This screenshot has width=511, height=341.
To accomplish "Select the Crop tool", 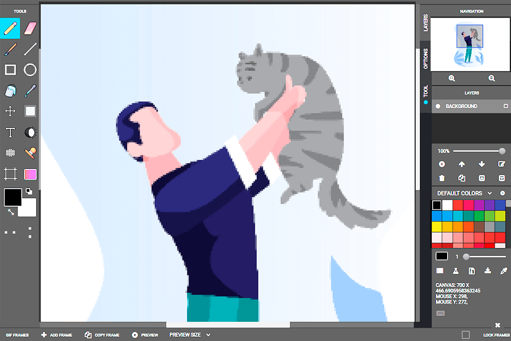I will pyautogui.click(x=10, y=174).
